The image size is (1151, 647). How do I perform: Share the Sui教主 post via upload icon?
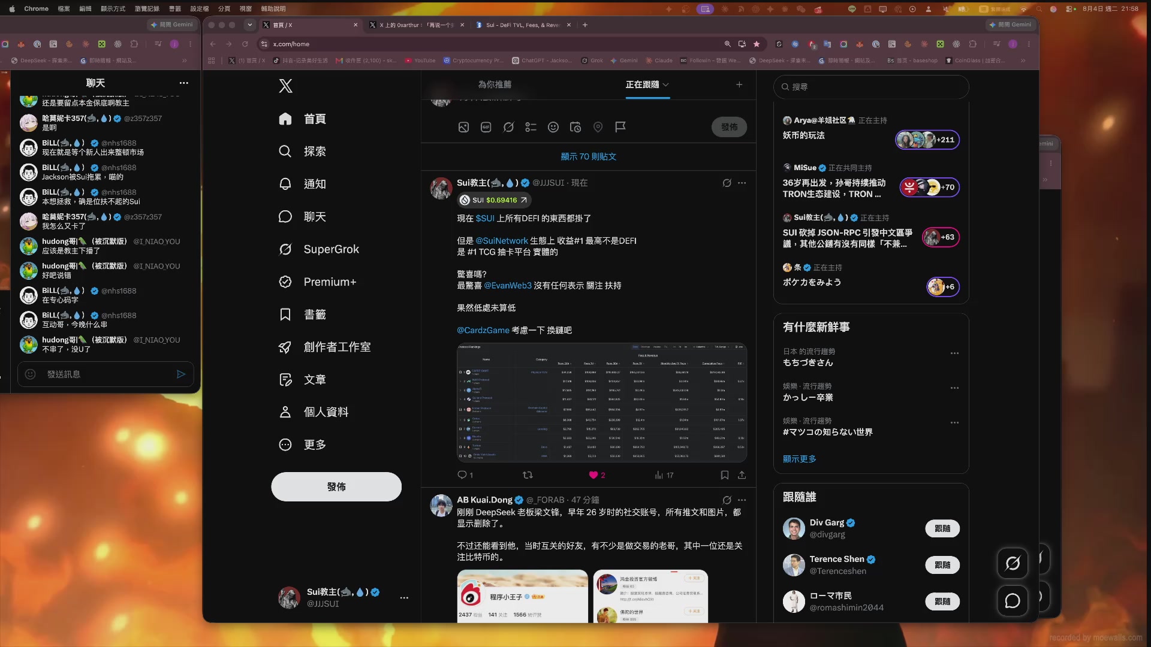[x=742, y=475]
